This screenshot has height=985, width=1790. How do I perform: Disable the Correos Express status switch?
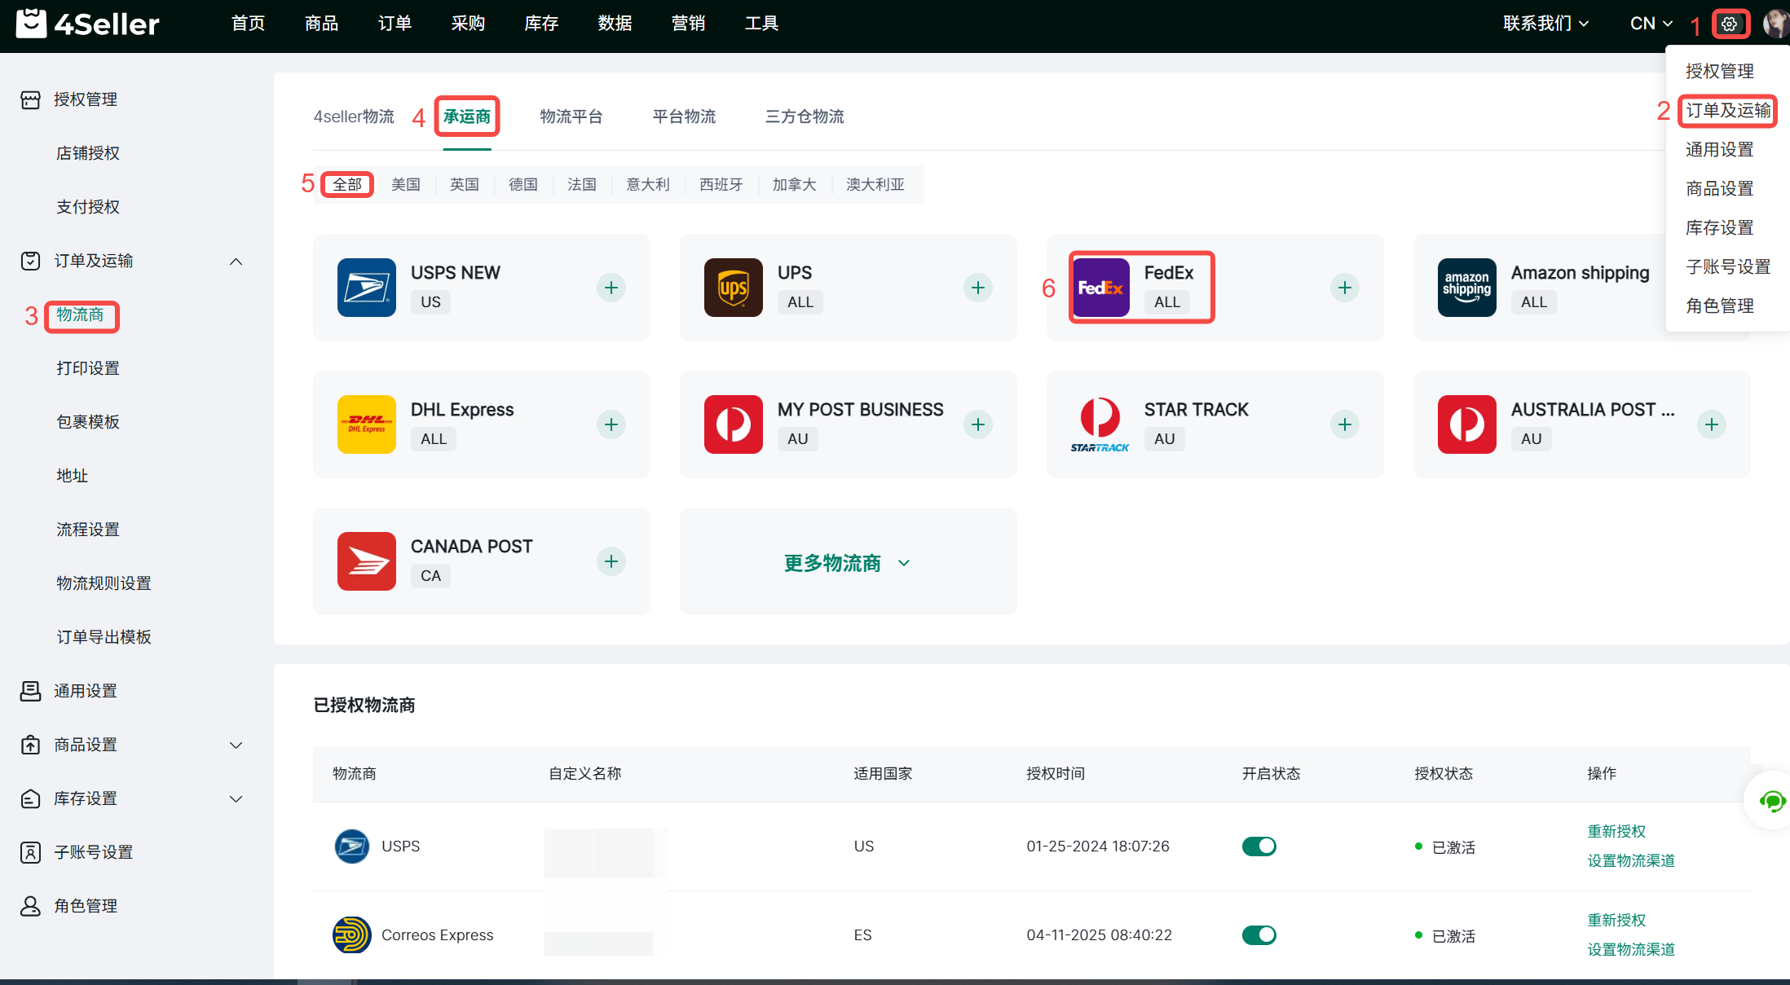tap(1259, 935)
